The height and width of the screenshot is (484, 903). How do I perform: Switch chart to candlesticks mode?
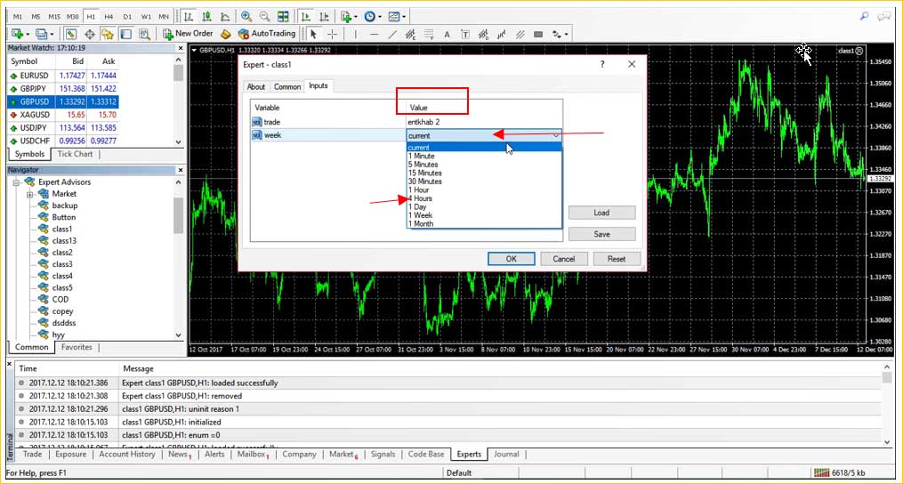[x=207, y=17]
